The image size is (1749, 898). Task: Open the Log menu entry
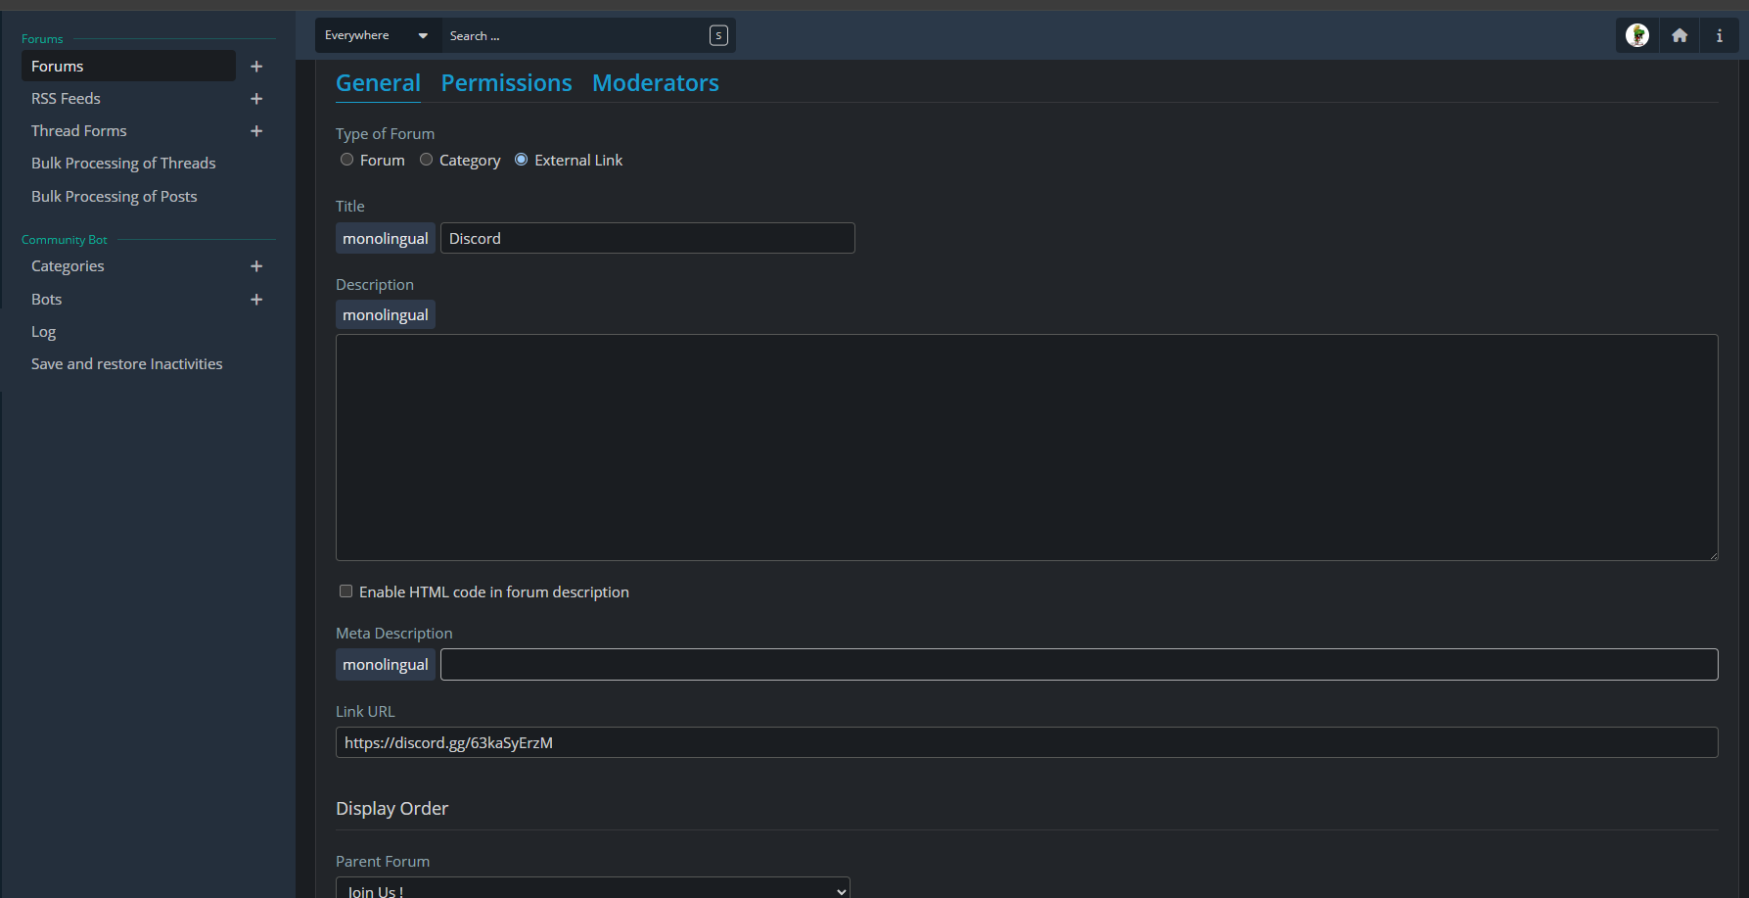(44, 332)
